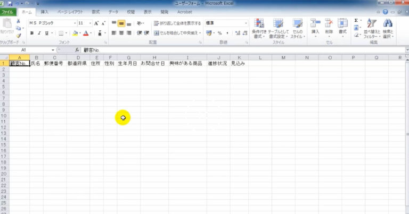The height and width of the screenshot is (214, 409).
Task: Toggle bold formatting B button
Action: point(31,33)
